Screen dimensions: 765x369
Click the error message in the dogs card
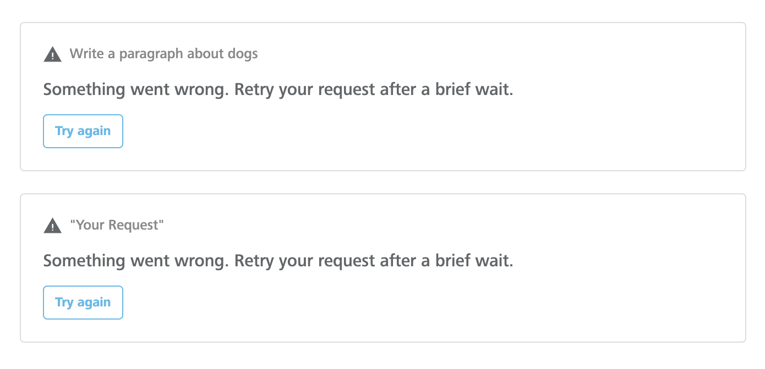(278, 90)
